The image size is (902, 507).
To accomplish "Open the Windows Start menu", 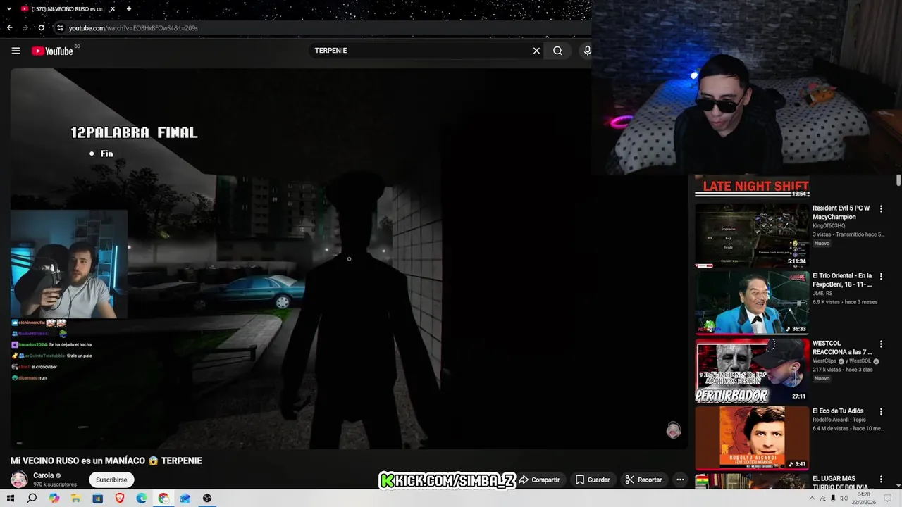I will (x=10, y=499).
